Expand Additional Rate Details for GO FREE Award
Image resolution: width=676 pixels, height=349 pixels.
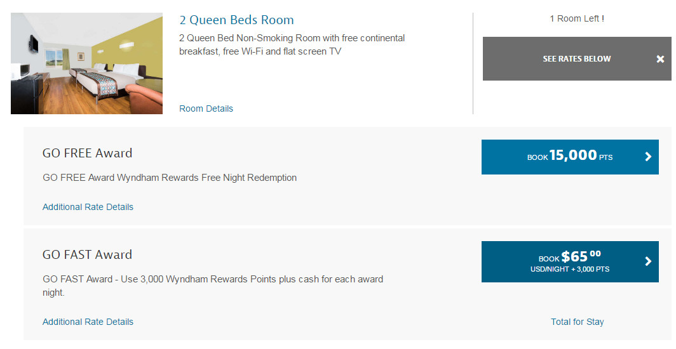point(88,207)
